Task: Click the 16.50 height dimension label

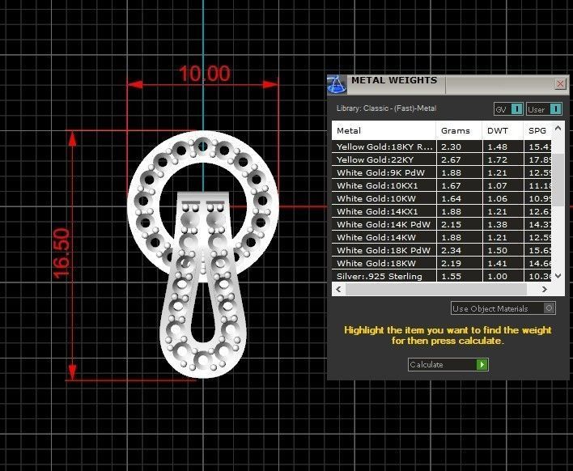Action: coord(61,253)
